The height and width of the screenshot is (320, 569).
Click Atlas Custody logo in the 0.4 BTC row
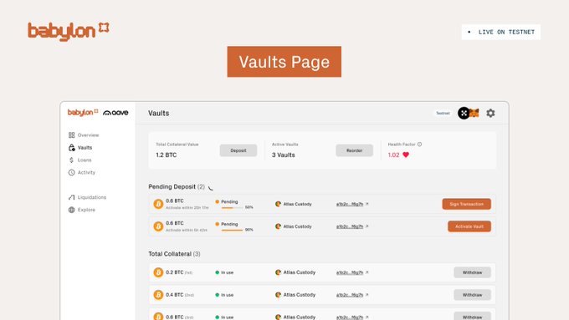tap(278, 295)
